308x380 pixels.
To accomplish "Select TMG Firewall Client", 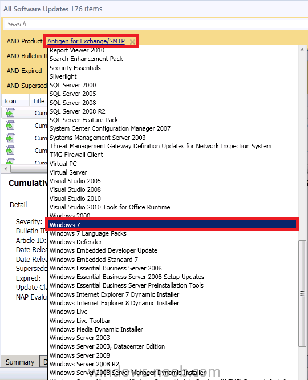I will (76, 155).
